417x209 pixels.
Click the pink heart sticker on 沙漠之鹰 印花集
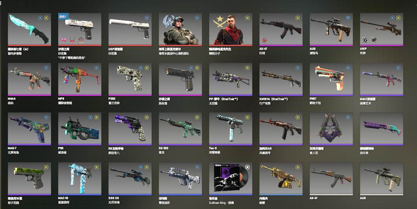click(64, 40)
